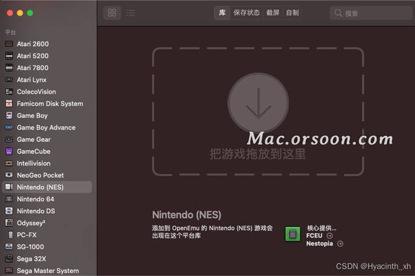Open the 保存状态 save states tab
This screenshot has height=276, width=415.
click(246, 13)
